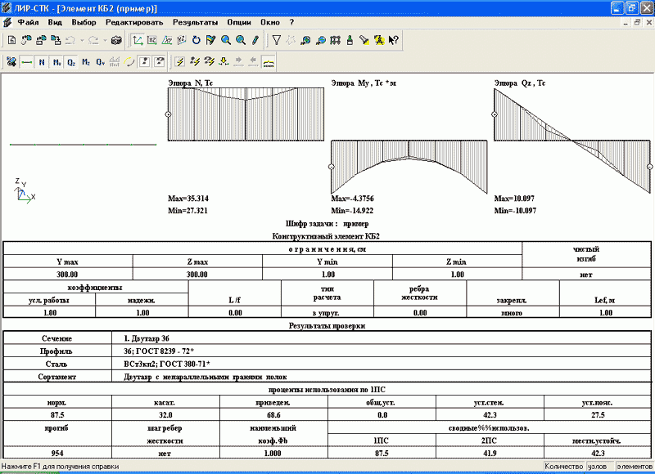The height and width of the screenshot is (474, 655).
Task: Click the New document icon
Action: pos(11,39)
